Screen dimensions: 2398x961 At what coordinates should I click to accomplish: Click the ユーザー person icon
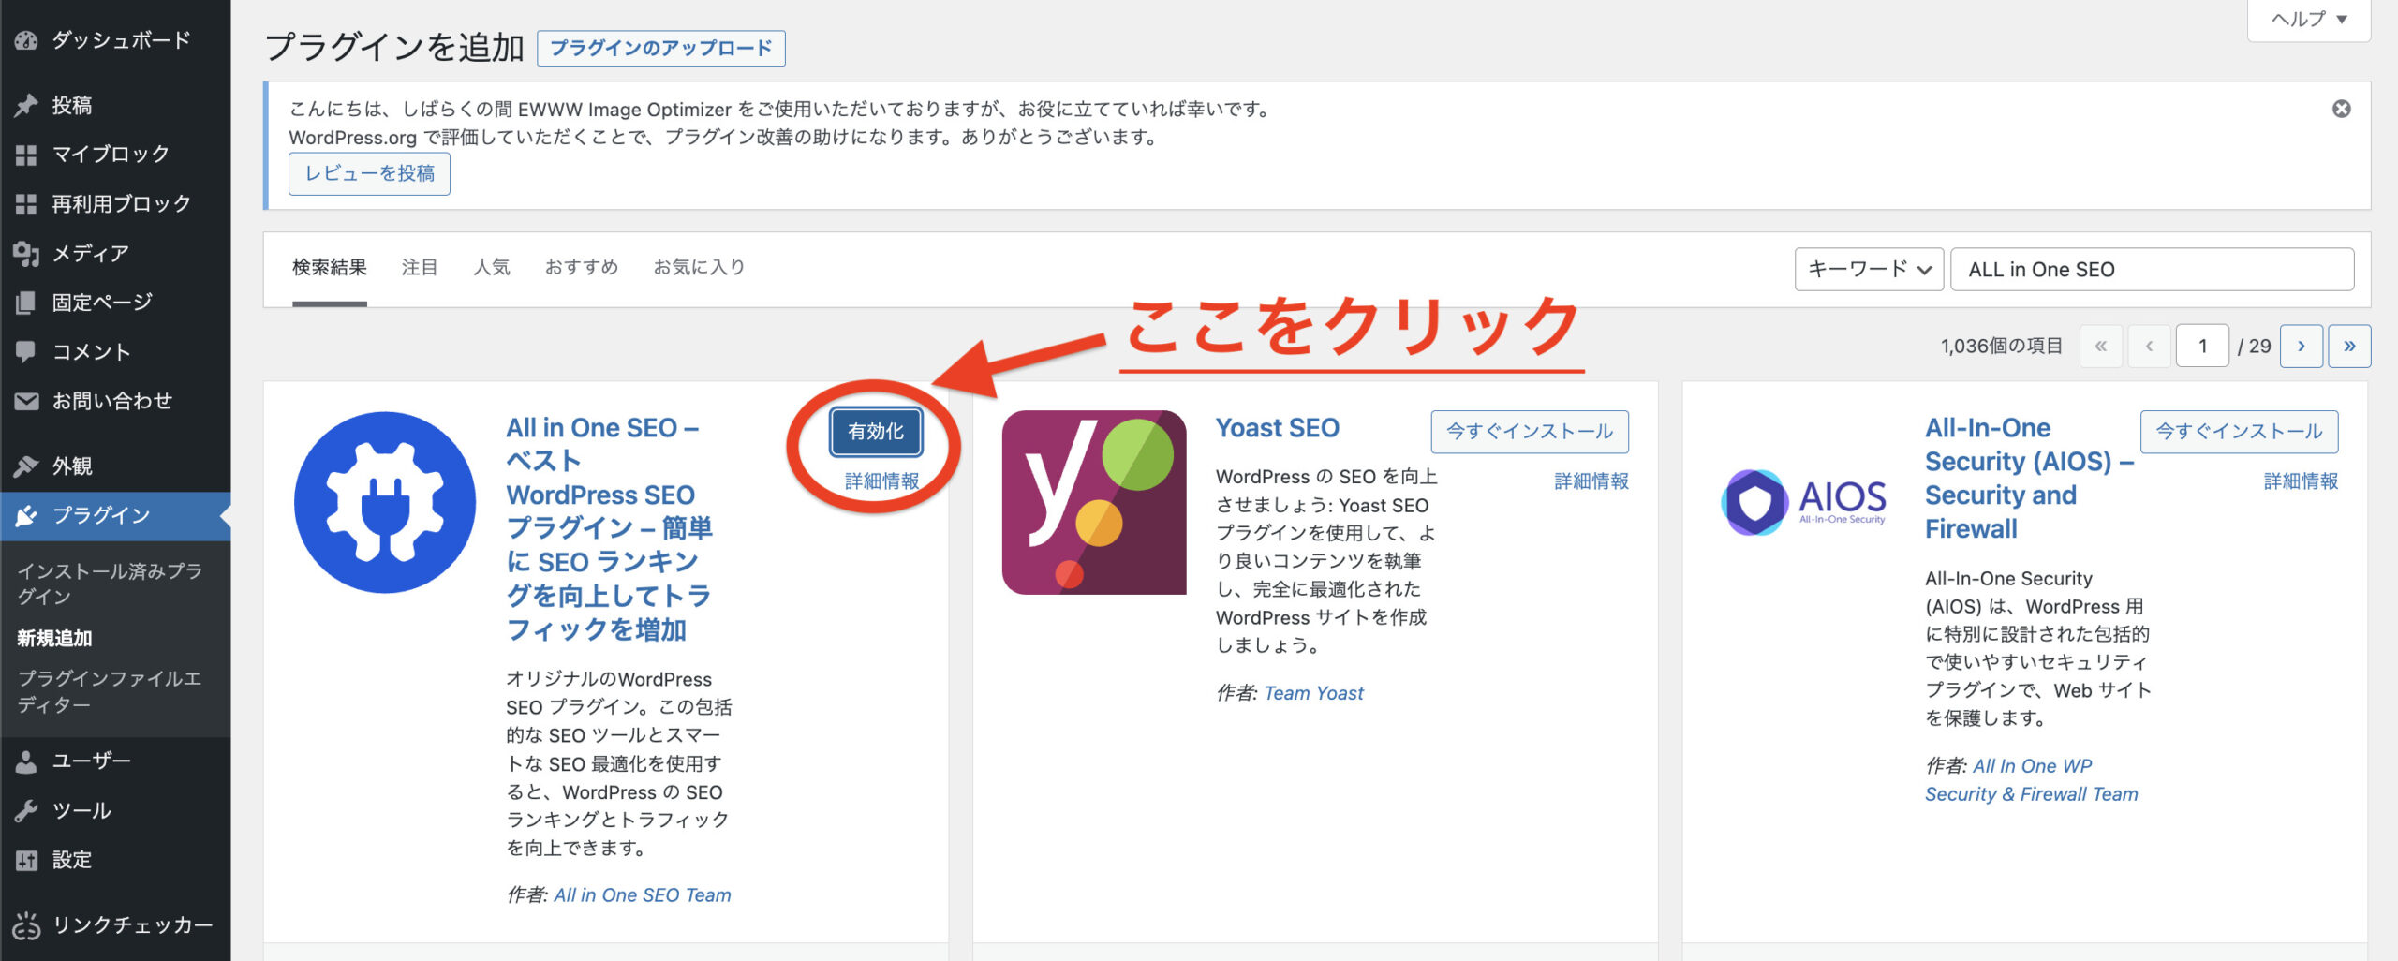26,761
